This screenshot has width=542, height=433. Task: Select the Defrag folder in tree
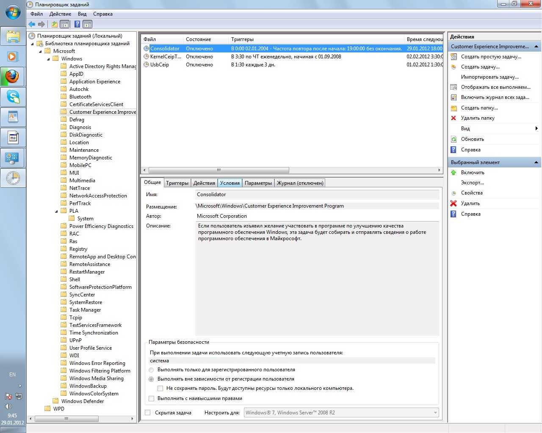(77, 120)
